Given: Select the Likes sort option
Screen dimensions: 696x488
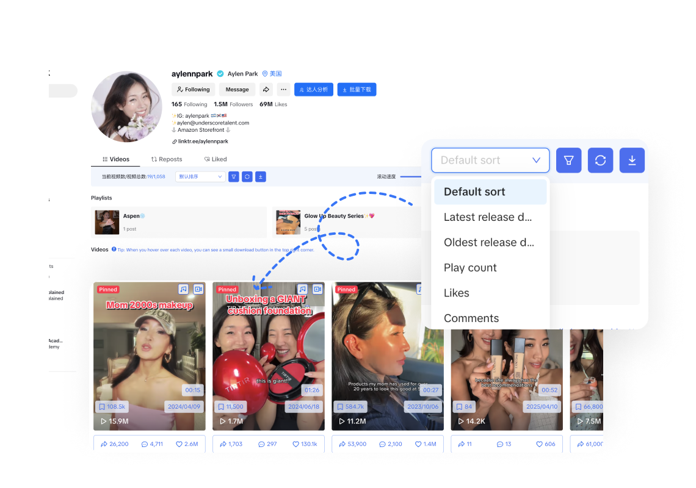Looking at the screenshot, I should coord(457,293).
